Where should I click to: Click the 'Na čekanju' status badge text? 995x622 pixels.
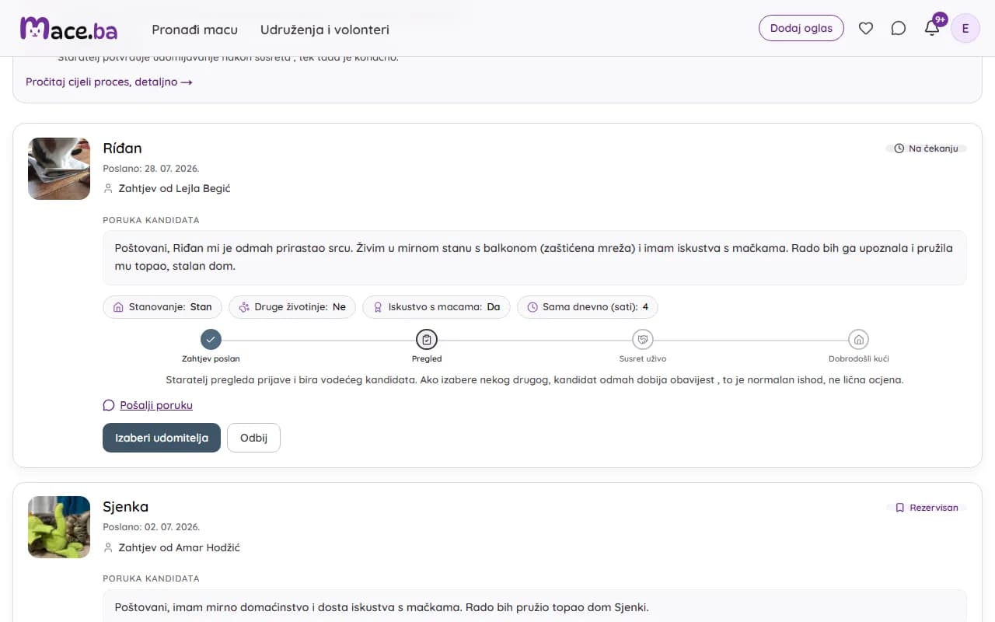tap(933, 149)
